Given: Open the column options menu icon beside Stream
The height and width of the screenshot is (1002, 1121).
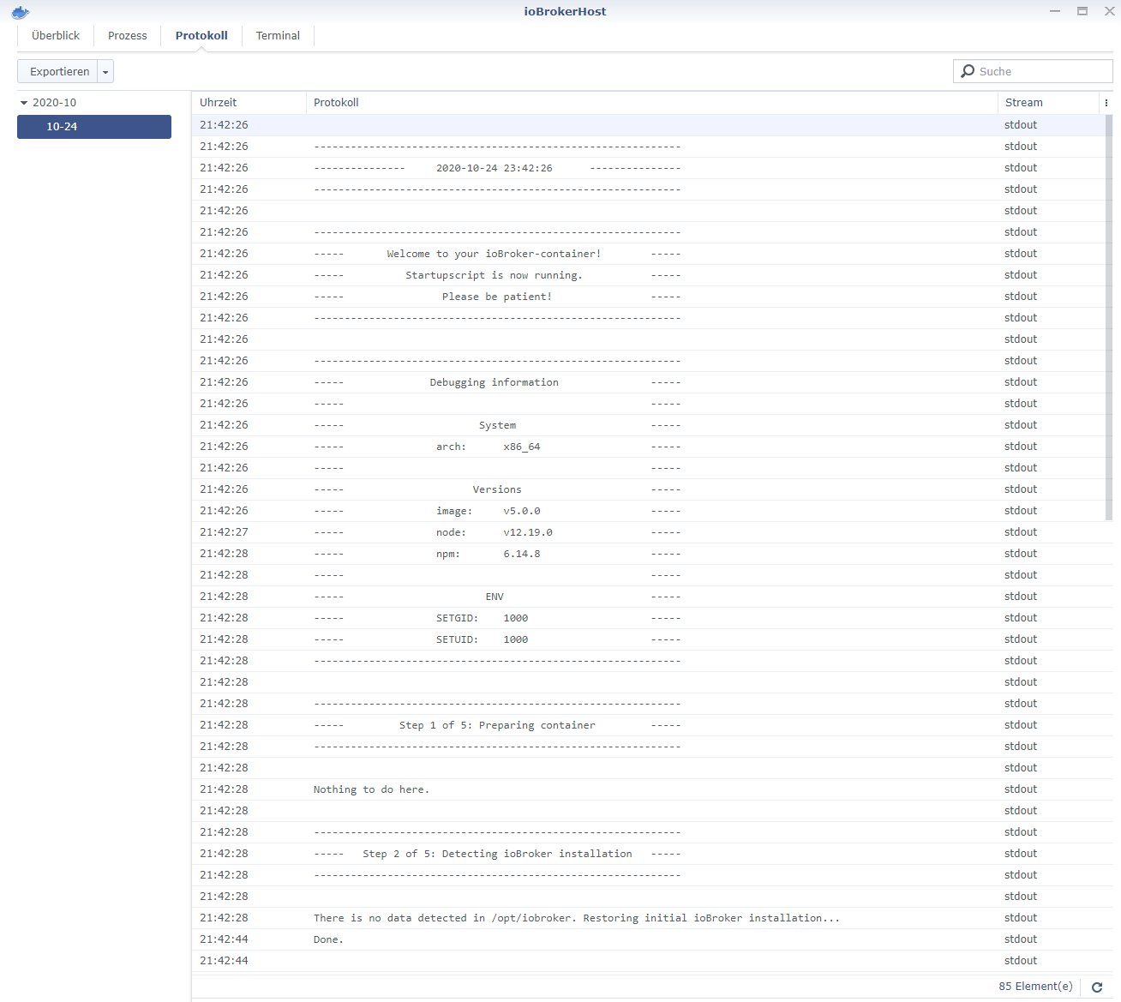Looking at the screenshot, I should [x=1106, y=103].
